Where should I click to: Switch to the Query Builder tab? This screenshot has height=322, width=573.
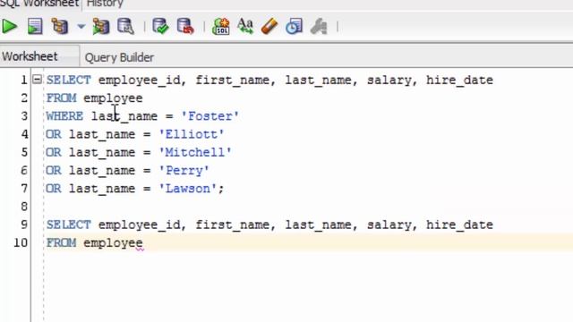(119, 57)
